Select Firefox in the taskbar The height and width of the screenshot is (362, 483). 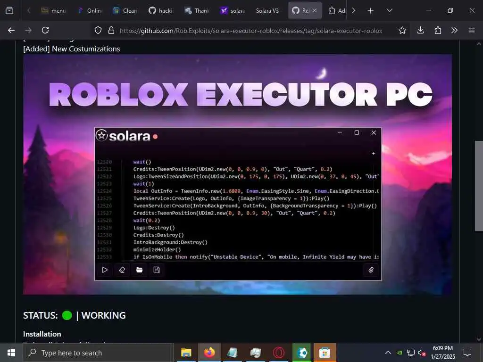pos(209,353)
